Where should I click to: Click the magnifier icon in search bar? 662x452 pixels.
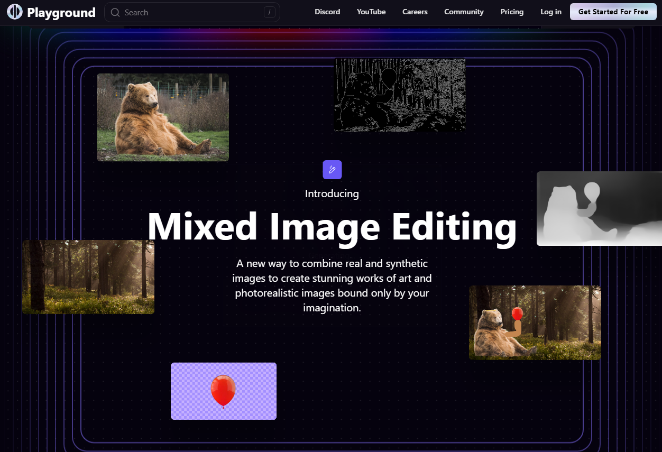(x=115, y=12)
